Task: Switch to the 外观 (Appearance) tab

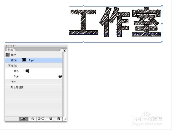Action: point(10,50)
